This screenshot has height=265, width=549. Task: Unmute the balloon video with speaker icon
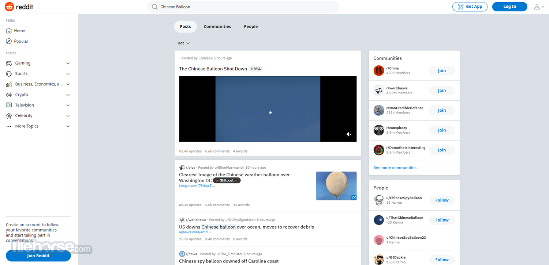coord(349,134)
